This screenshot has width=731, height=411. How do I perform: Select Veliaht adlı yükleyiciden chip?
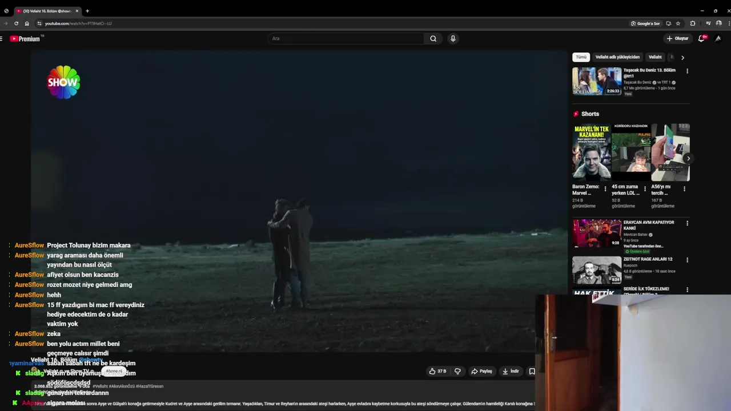click(x=617, y=57)
